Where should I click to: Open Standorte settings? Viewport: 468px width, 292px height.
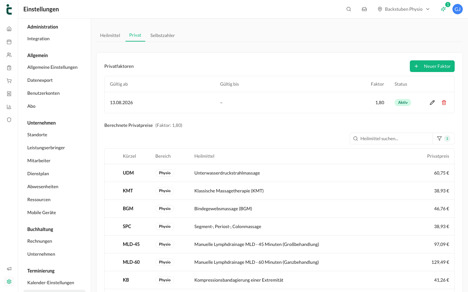(x=37, y=135)
